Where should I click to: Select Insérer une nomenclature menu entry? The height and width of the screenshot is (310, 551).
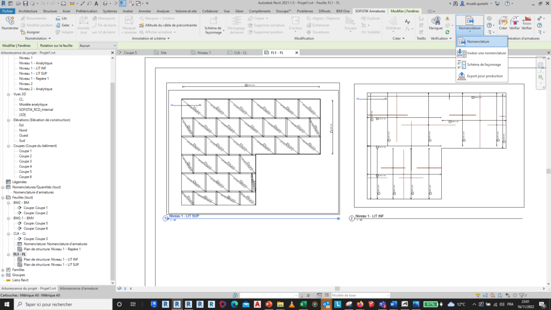coord(486,53)
